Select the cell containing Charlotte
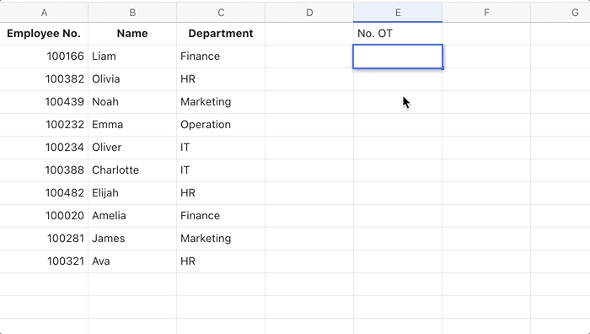Viewport: 590px width, 334px height. click(x=132, y=170)
